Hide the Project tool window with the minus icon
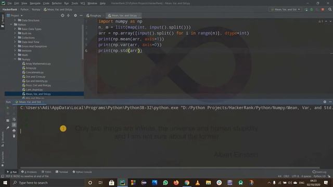Viewport: 333px width, 187px height. pos(81,16)
